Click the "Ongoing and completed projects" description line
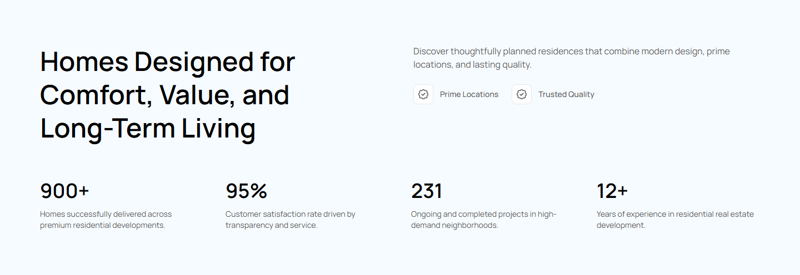This screenshot has height=275, width=800. [x=483, y=214]
